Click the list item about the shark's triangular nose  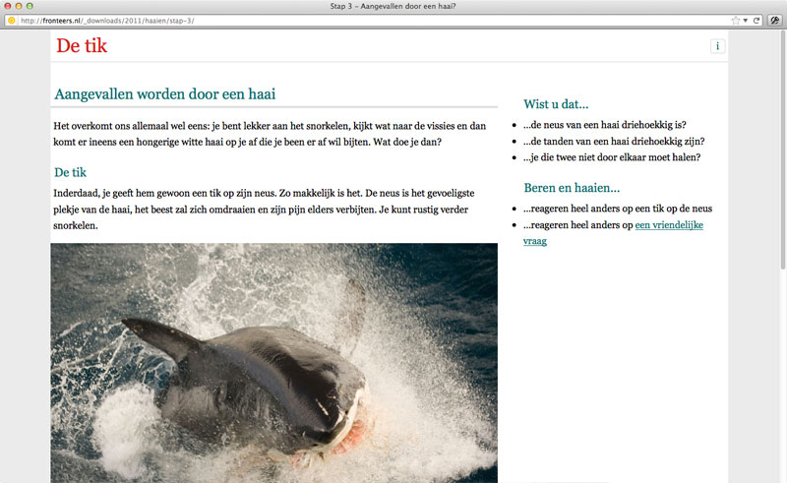coord(604,125)
